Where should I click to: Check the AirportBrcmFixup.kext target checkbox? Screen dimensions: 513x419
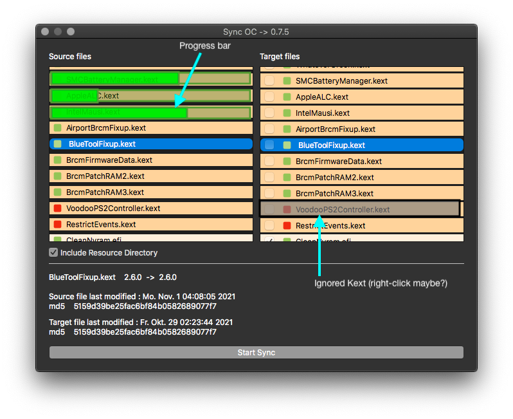[269, 129]
